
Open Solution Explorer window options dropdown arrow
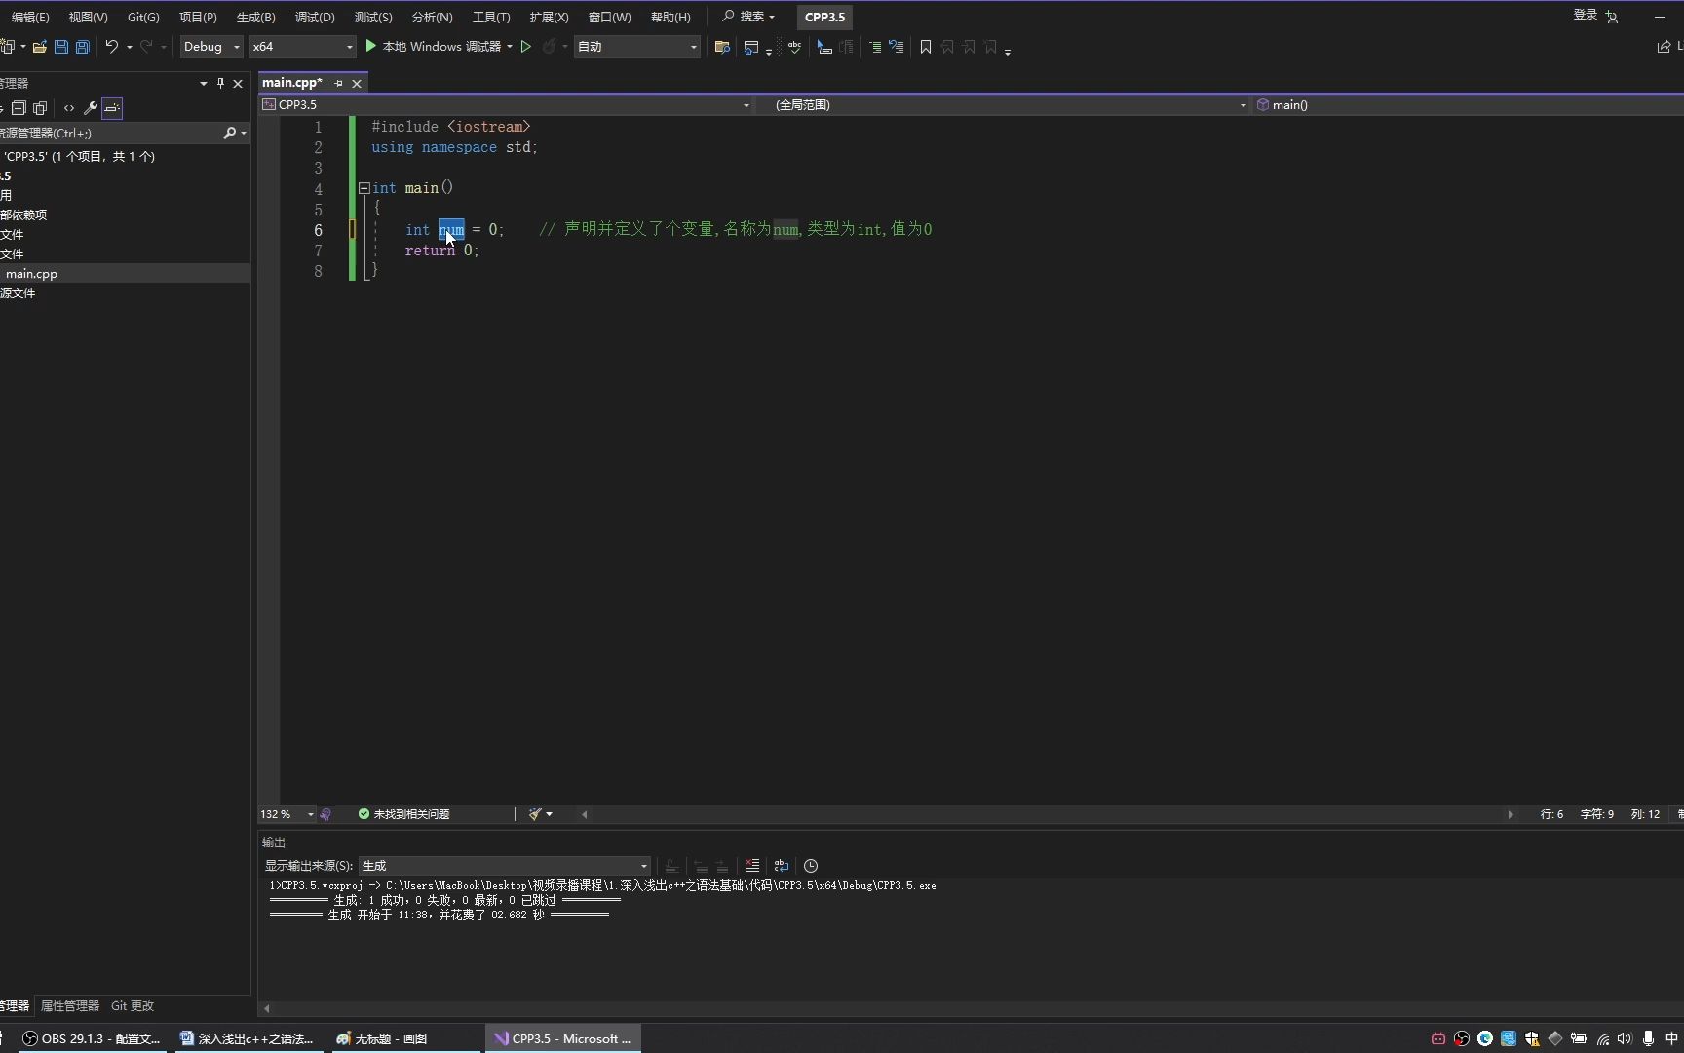tap(204, 84)
